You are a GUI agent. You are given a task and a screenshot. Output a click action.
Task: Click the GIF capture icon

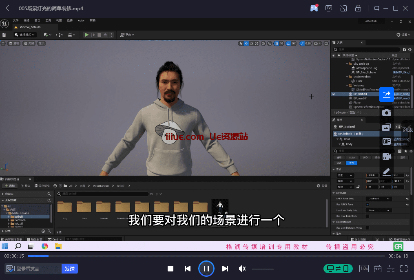[x=386, y=141]
